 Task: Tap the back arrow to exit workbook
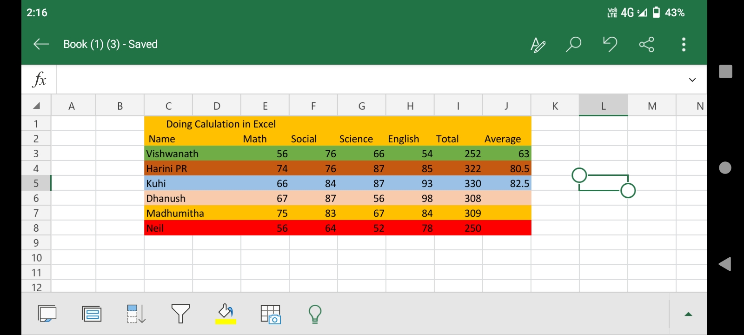[41, 44]
